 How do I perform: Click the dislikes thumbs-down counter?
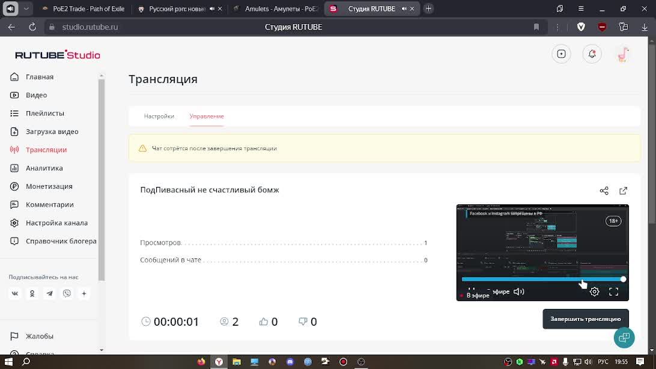tap(308, 322)
